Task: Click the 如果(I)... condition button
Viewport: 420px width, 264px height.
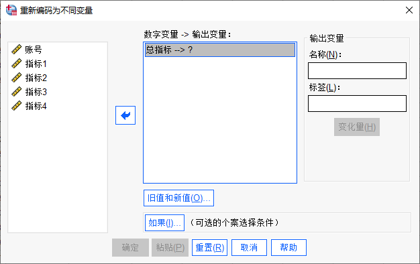Action: 164,222
